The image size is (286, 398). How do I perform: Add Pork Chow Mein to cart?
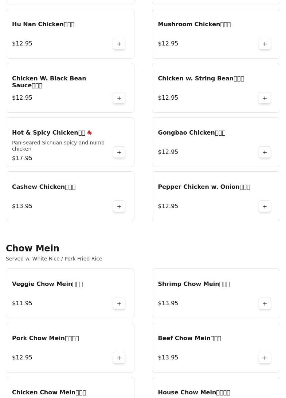tap(119, 358)
